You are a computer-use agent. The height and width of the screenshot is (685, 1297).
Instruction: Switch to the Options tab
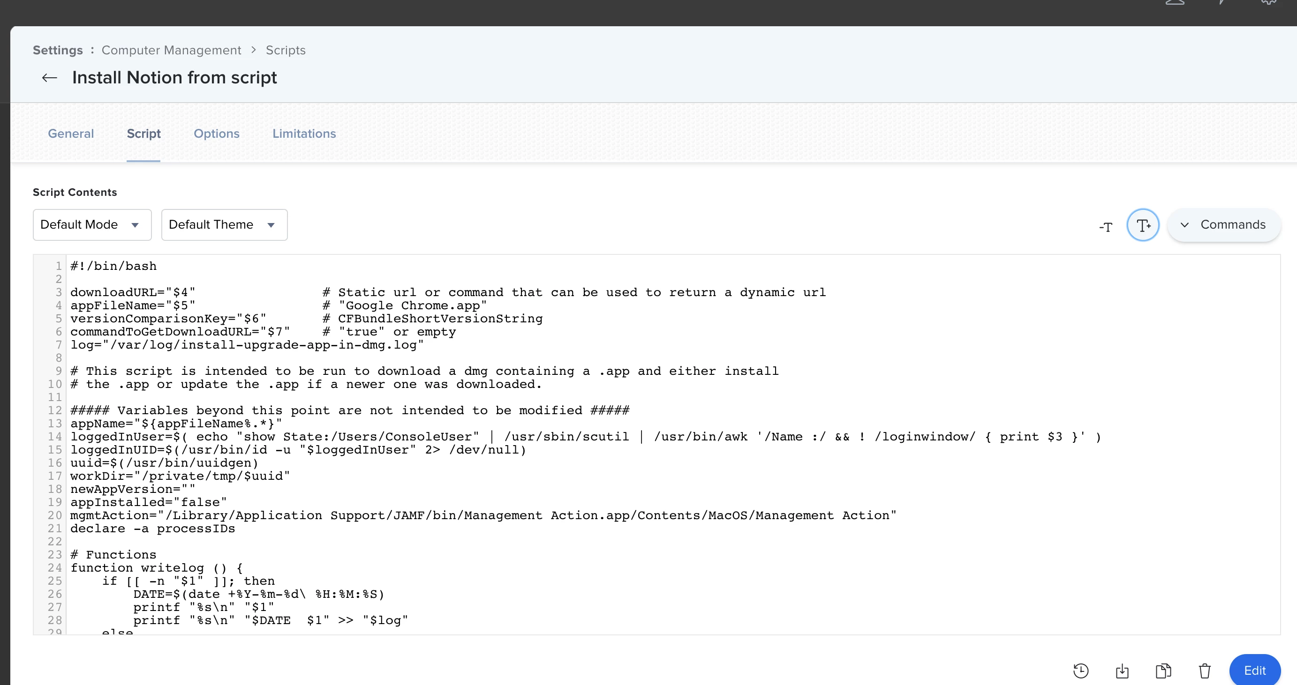tap(217, 133)
